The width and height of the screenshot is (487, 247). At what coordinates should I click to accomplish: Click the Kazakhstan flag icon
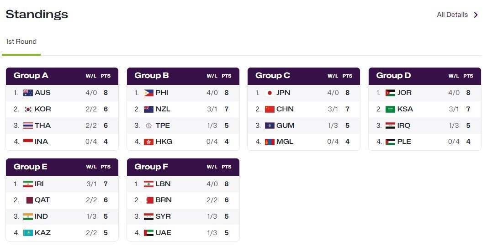coord(28,233)
